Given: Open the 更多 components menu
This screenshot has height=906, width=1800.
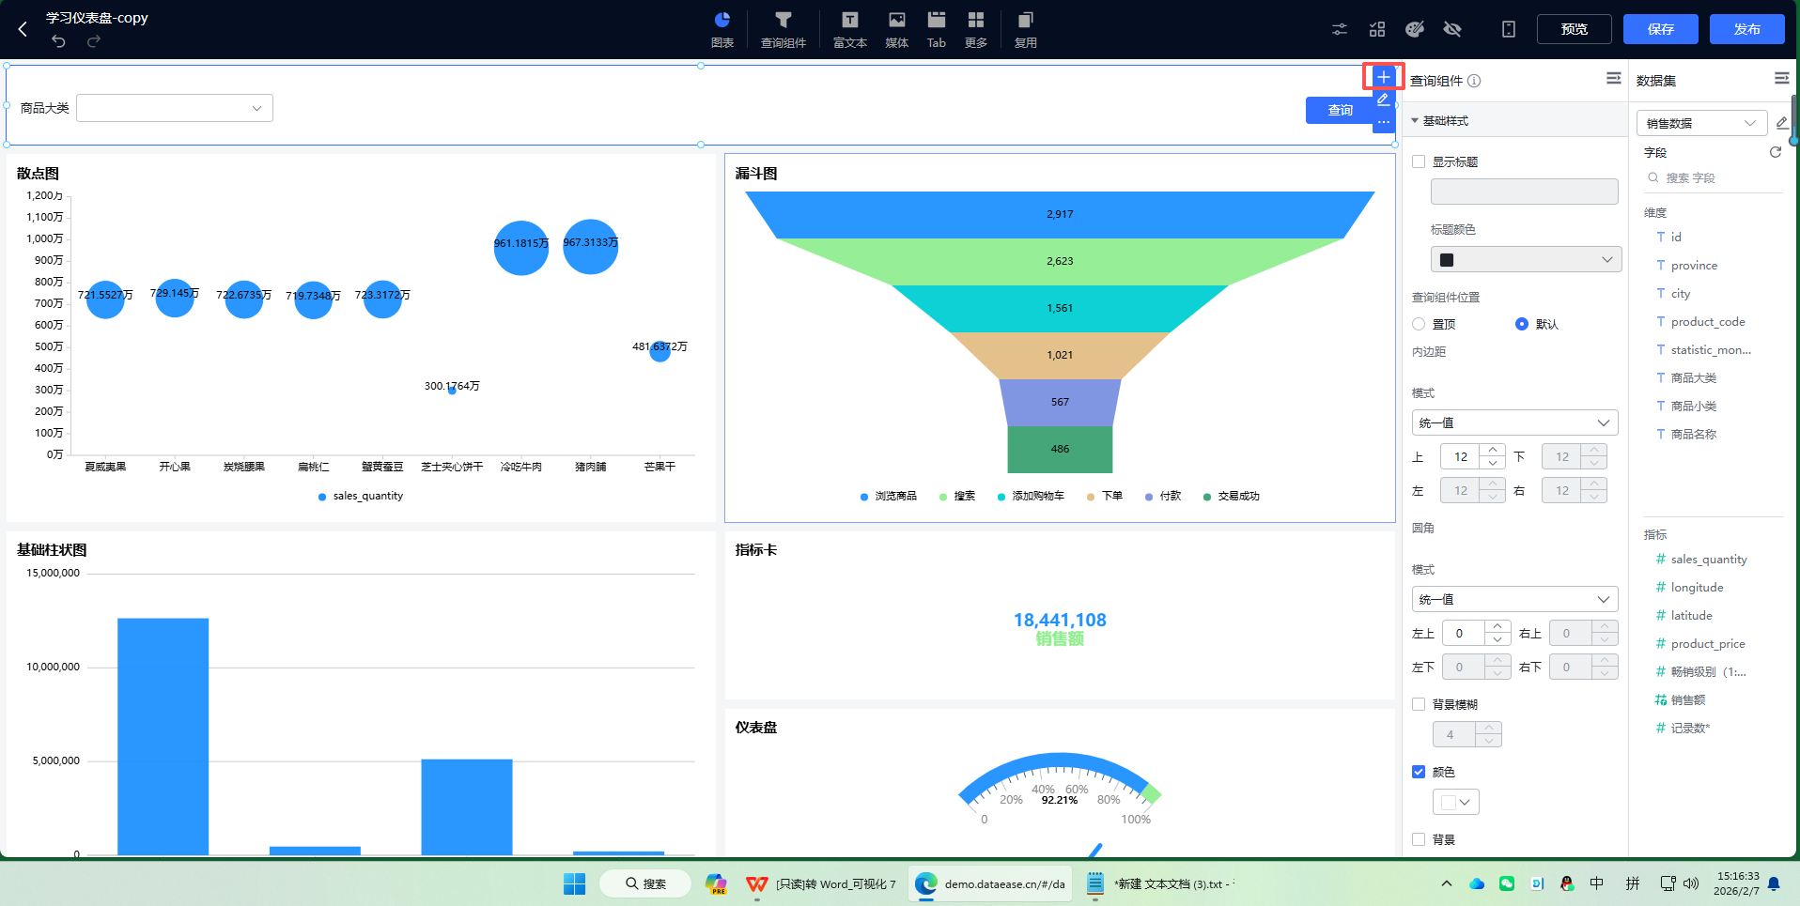Looking at the screenshot, I should tap(976, 30).
